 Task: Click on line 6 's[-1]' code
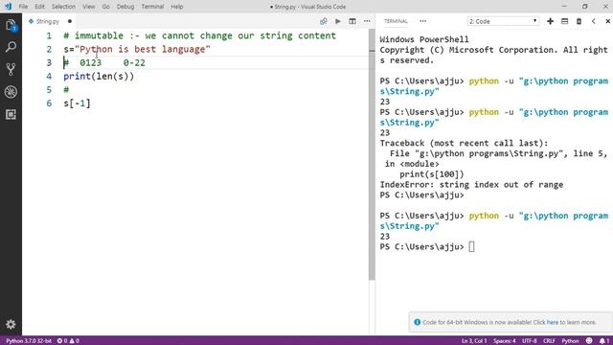(77, 103)
